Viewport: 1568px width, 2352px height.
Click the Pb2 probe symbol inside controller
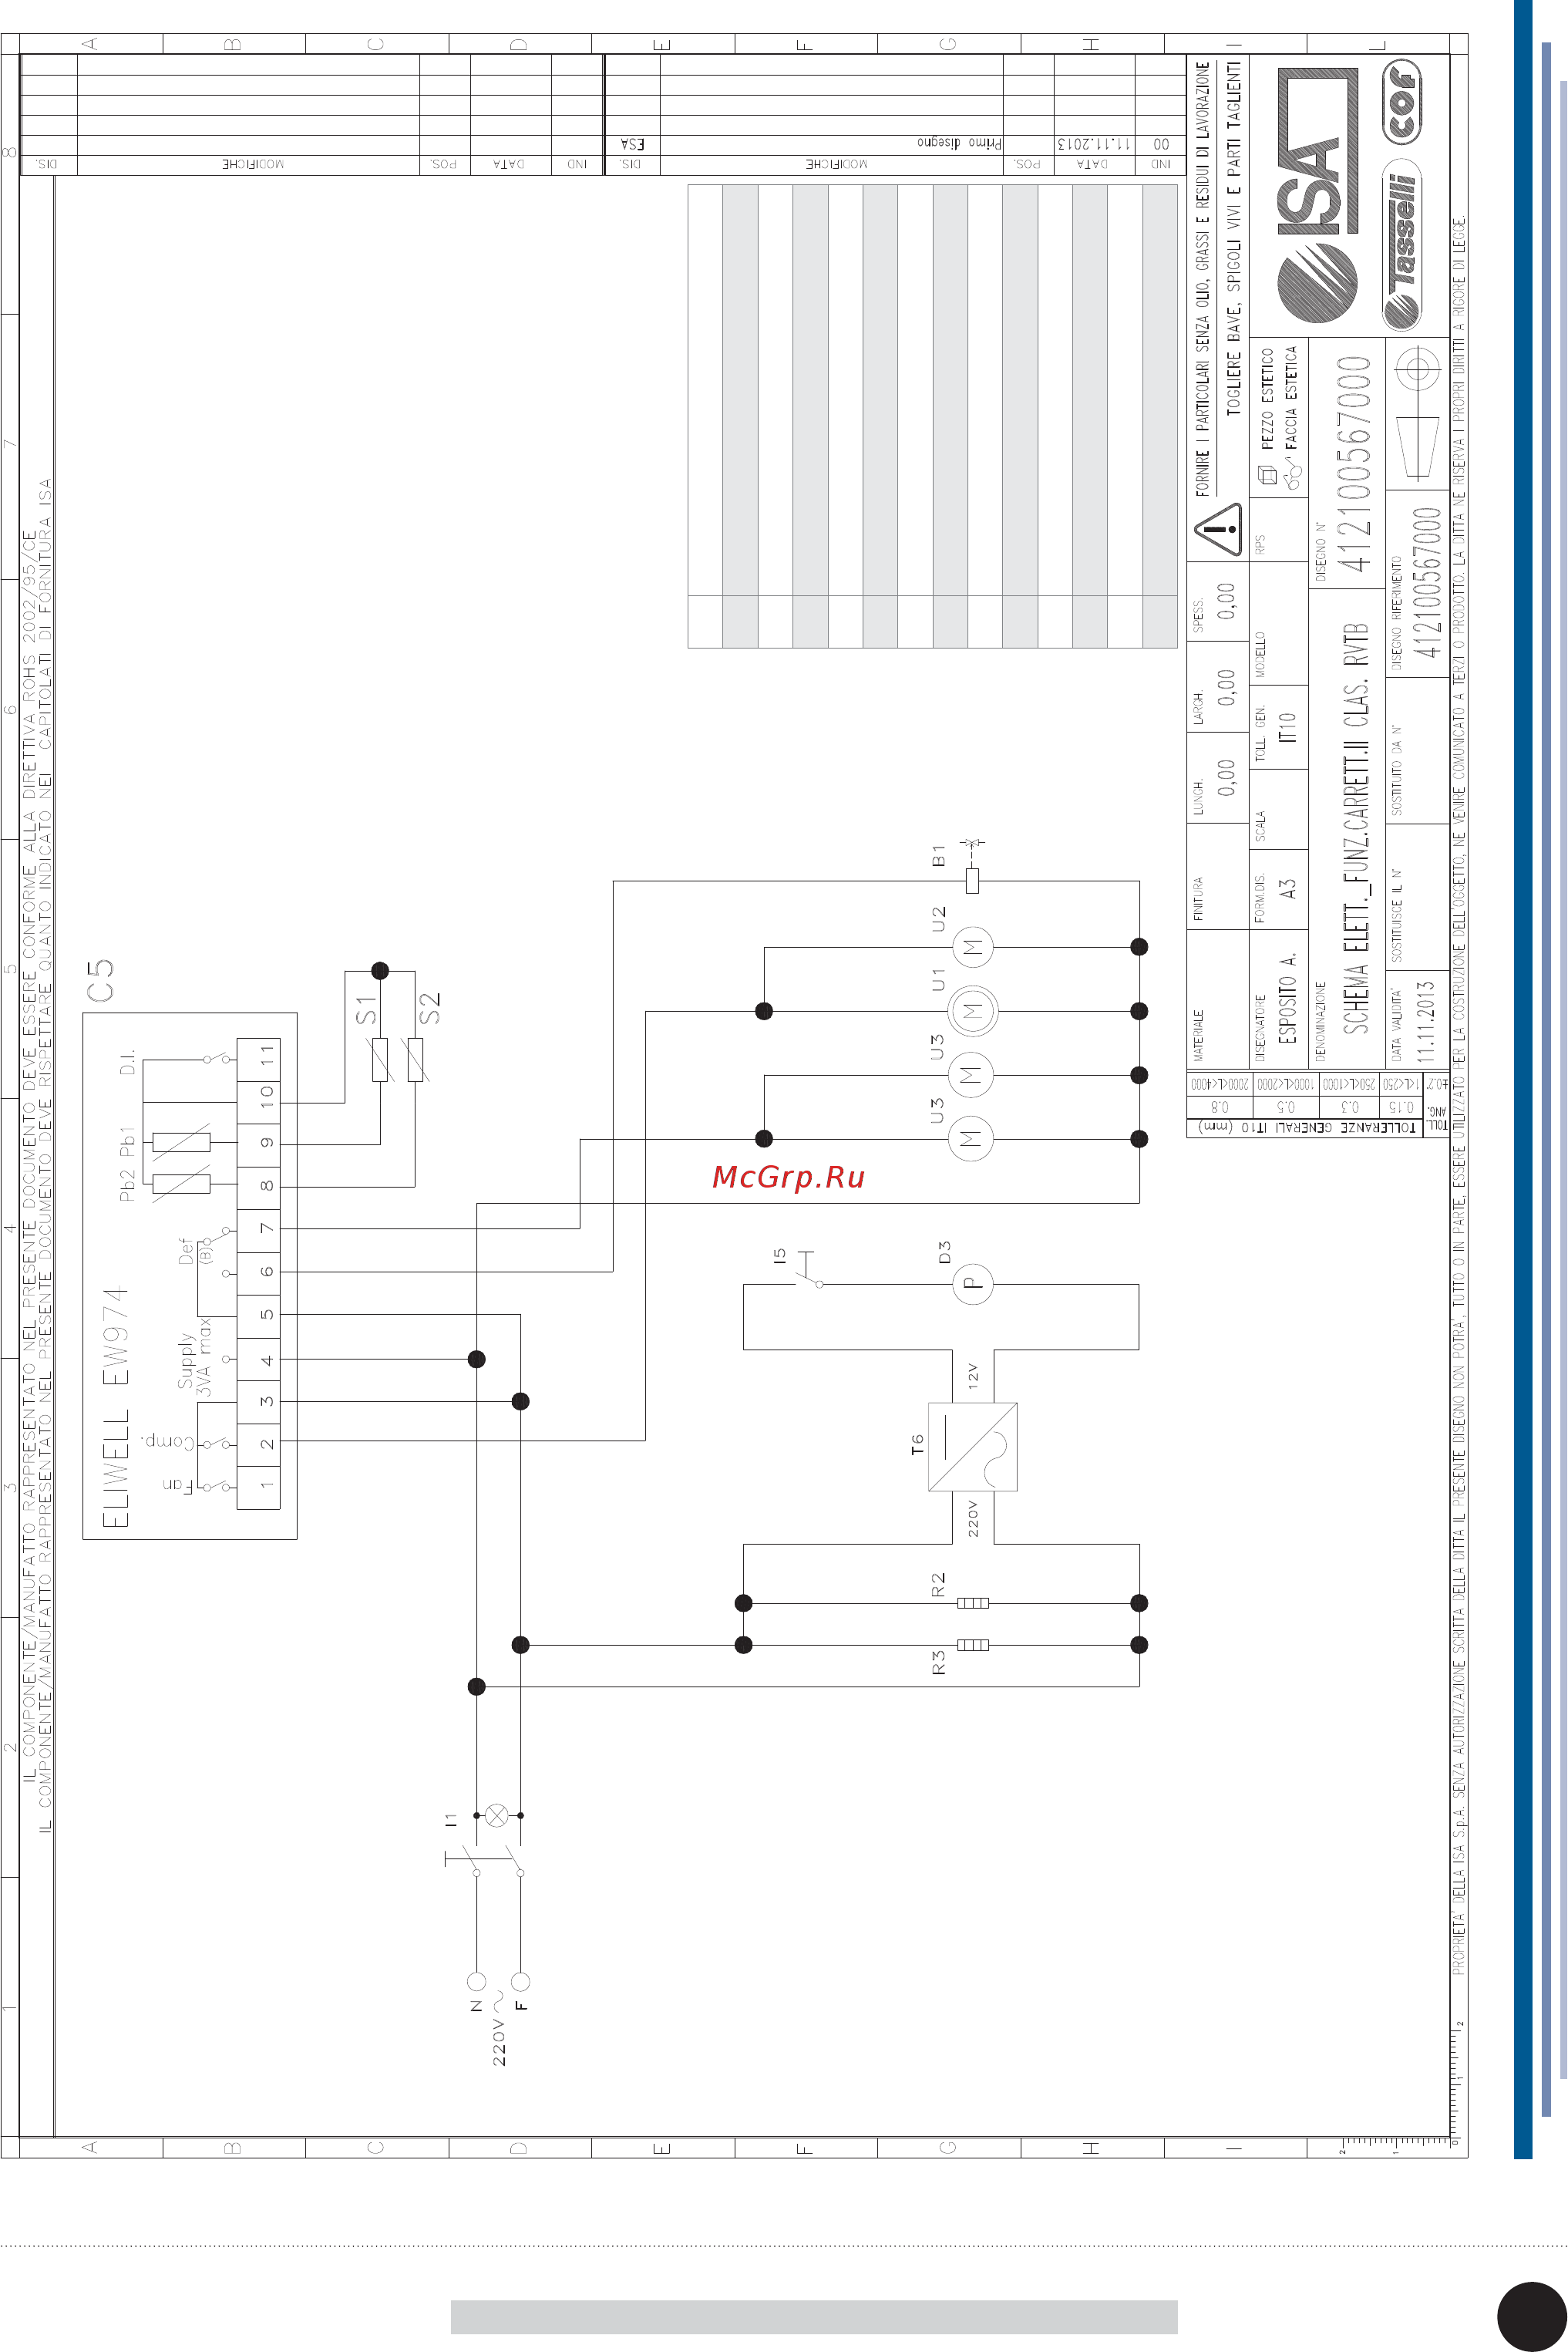[181, 1184]
